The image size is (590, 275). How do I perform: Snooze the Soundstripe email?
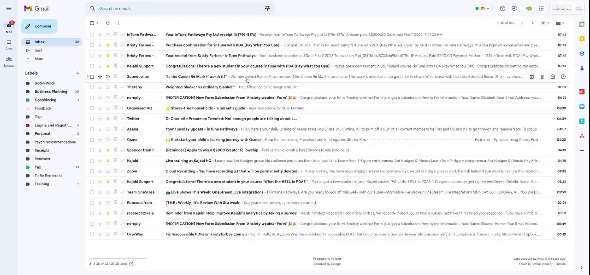(563, 77)
